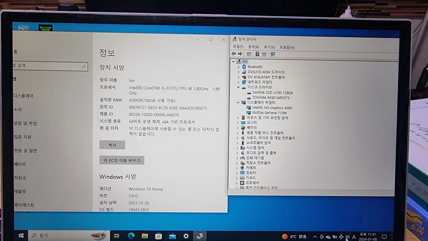Open Microsoft Store from the taskbar

pos(158,236)
